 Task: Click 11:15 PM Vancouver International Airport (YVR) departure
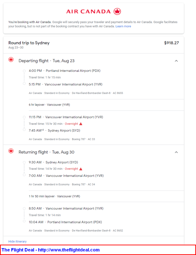click(66, 117)
